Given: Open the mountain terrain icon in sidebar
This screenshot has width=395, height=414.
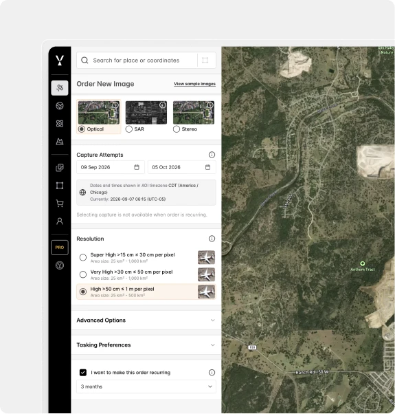Looking at the screenshot, I should point(60,142).
